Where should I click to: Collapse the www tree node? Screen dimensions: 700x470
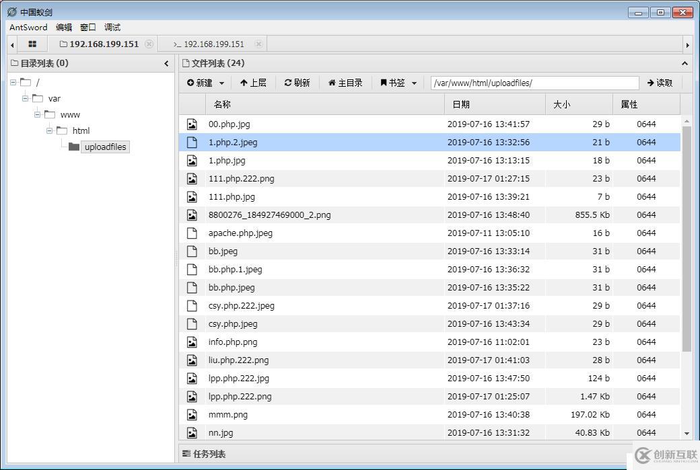pyautogui.click(x=37, y=114)
